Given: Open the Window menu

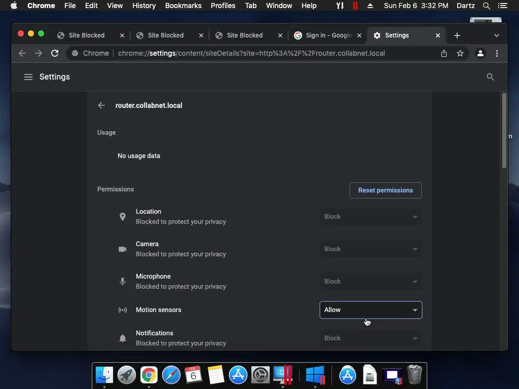Looking at the screenshot, I should [x=279, y=6].
